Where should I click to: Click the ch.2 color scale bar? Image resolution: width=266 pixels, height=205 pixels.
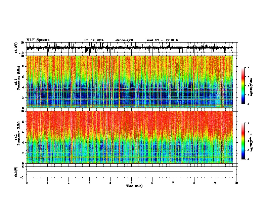pyautogui.click(x=243, y=141)
